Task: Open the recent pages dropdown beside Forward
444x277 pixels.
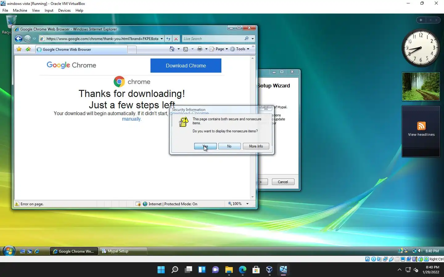Action: (x=34, y=39)
